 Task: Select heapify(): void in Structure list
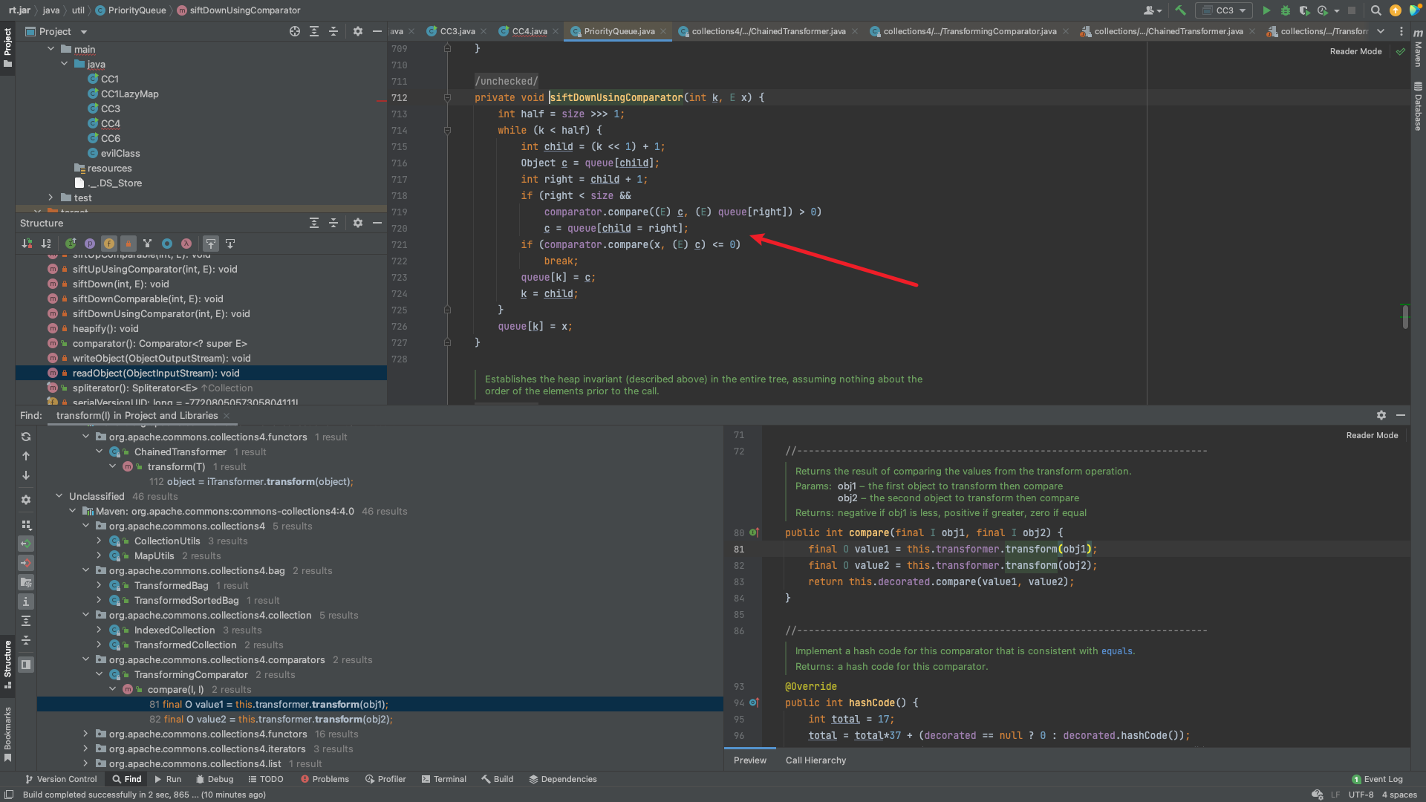105,328
